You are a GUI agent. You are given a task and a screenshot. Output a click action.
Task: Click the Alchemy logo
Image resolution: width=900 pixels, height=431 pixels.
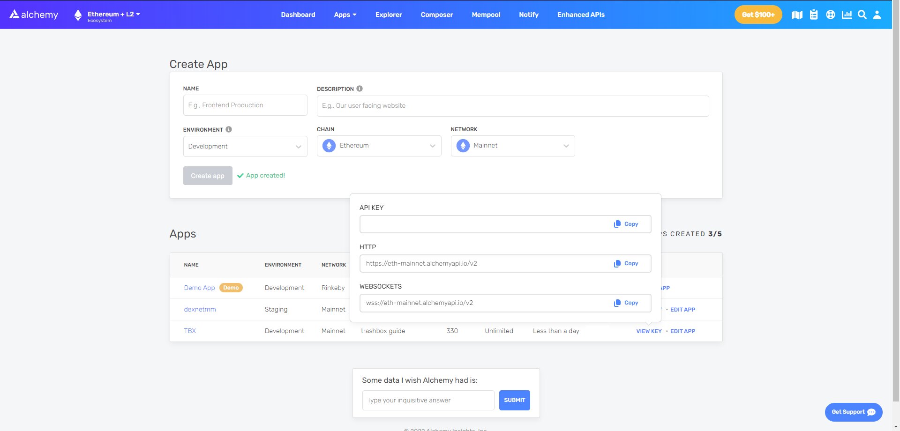[34, 15]
